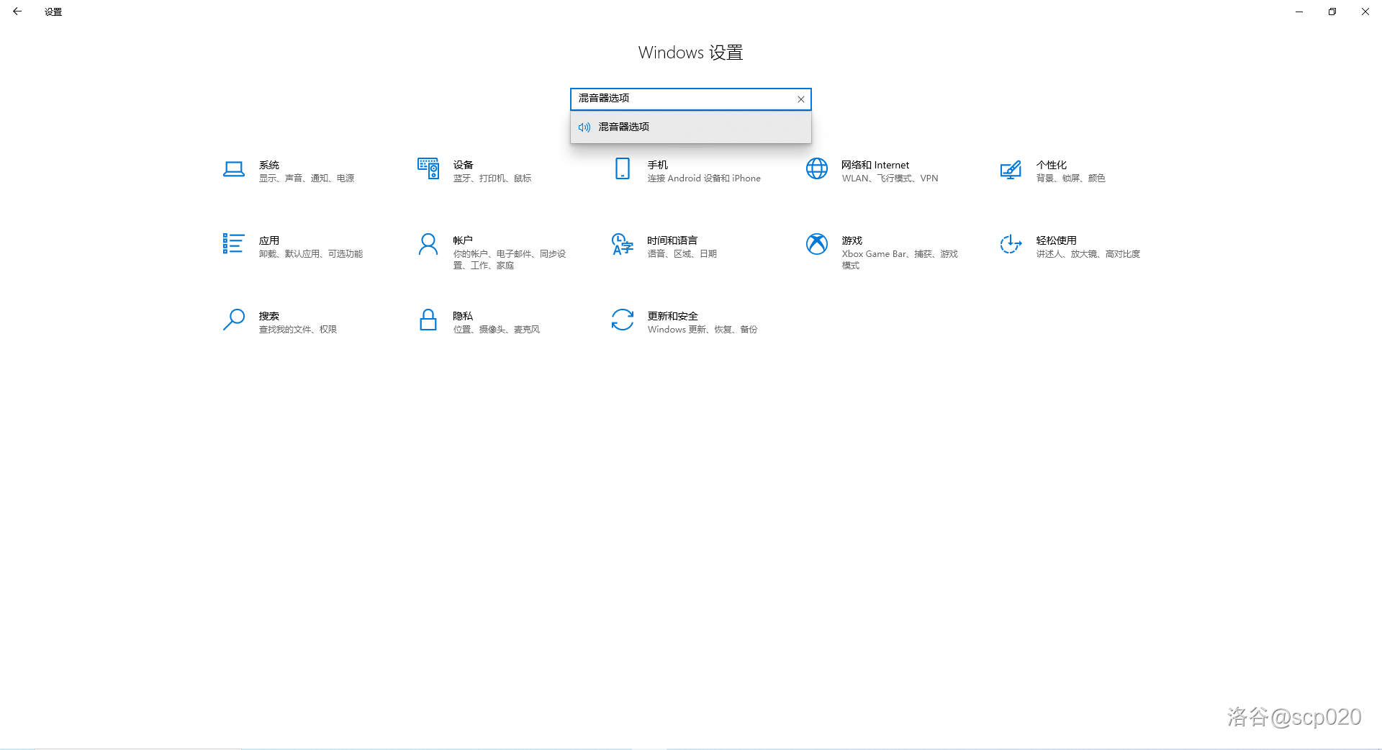Click the speaker icon in search suggestion
The image size is (1382, 750).
click(x=584, y=127)
